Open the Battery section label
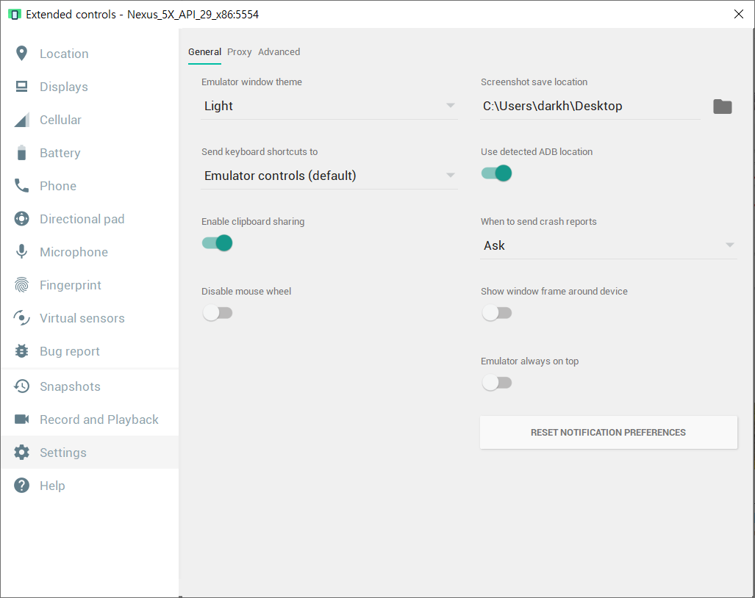Screen dimensions: 755x598 coord(60,153)
